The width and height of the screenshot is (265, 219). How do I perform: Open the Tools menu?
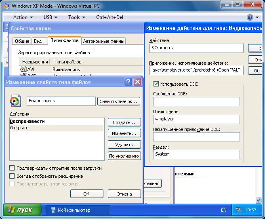[77, 17]
